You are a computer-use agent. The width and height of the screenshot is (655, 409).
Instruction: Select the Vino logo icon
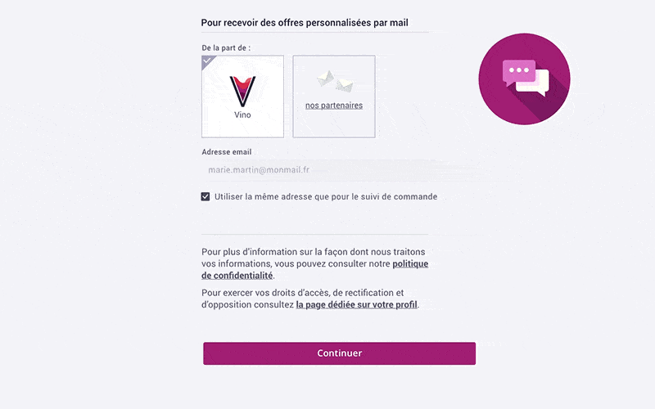(x=242, y=88)
